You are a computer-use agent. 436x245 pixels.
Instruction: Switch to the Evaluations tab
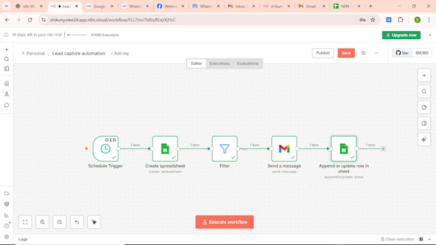[247, 63]
